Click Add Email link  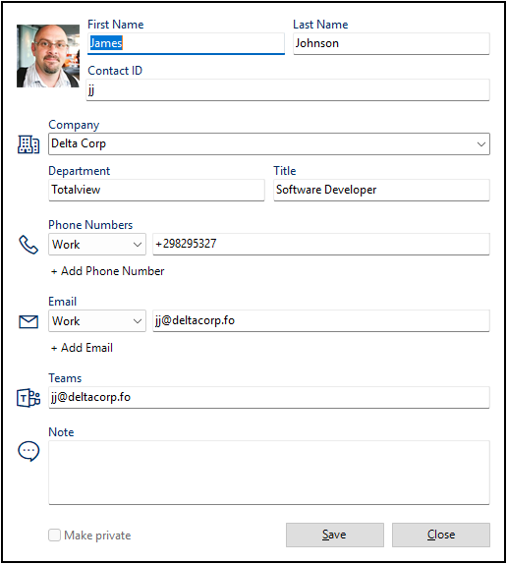pos(82,348)
